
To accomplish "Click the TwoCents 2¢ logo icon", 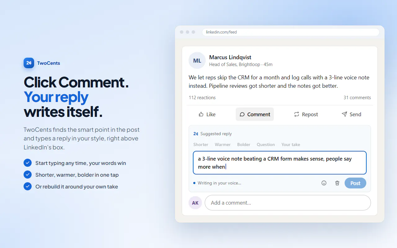I will [29, 63].
